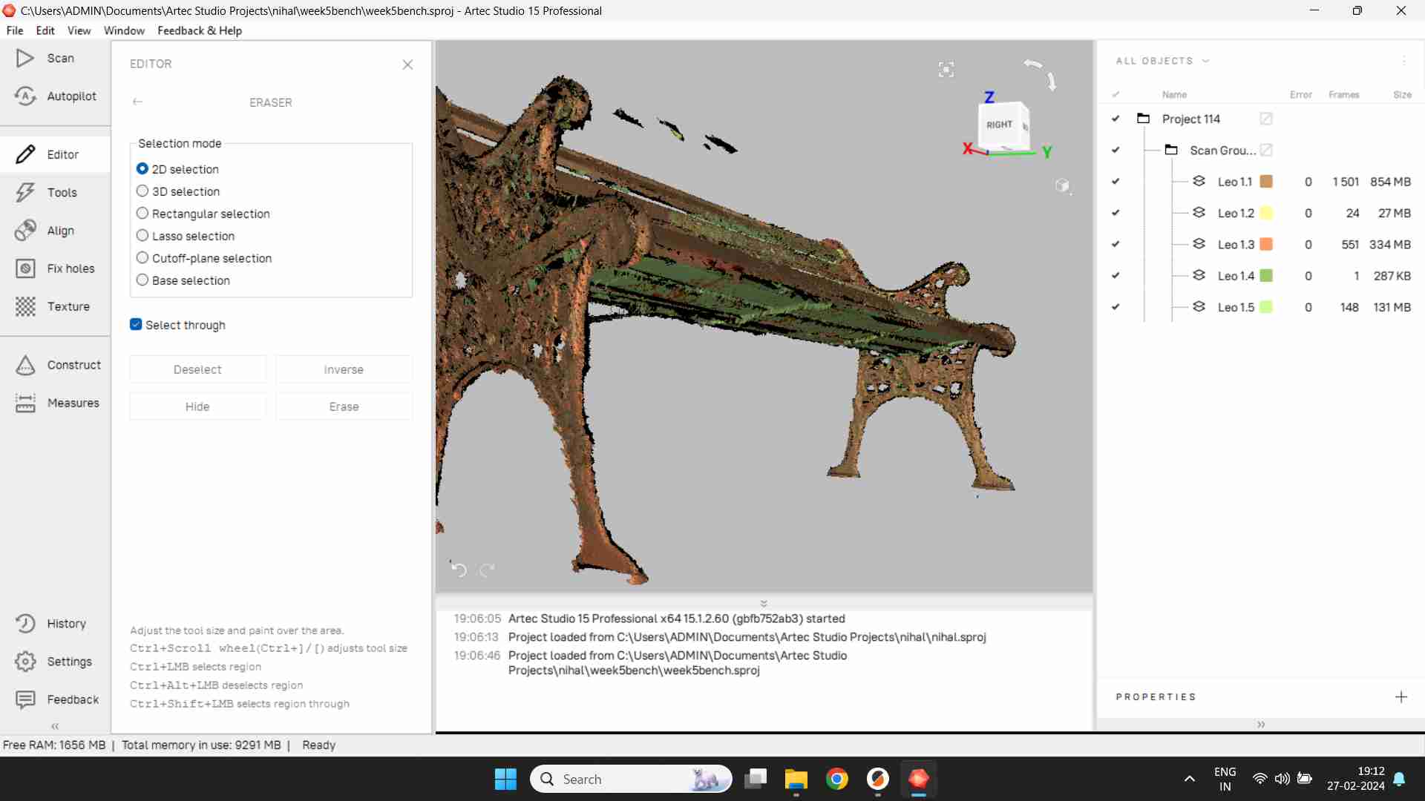Click the Erase button in editor
1425x801 pixels.
tap(344, 406)
